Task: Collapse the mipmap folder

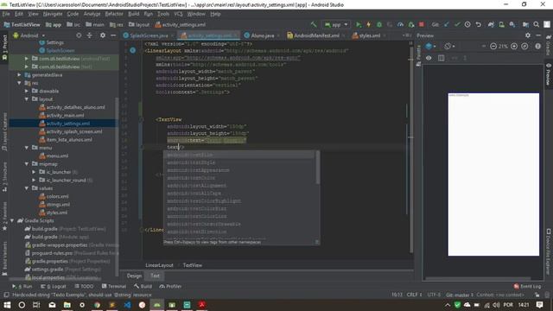Action: coord(27,164)
